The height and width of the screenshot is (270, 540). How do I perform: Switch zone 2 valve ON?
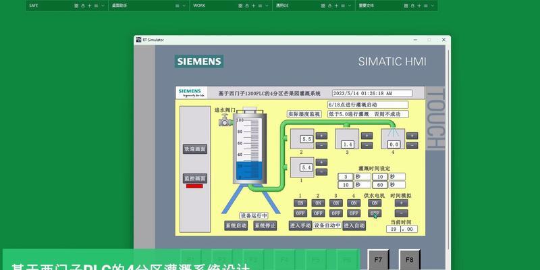(x=318, y=203)
